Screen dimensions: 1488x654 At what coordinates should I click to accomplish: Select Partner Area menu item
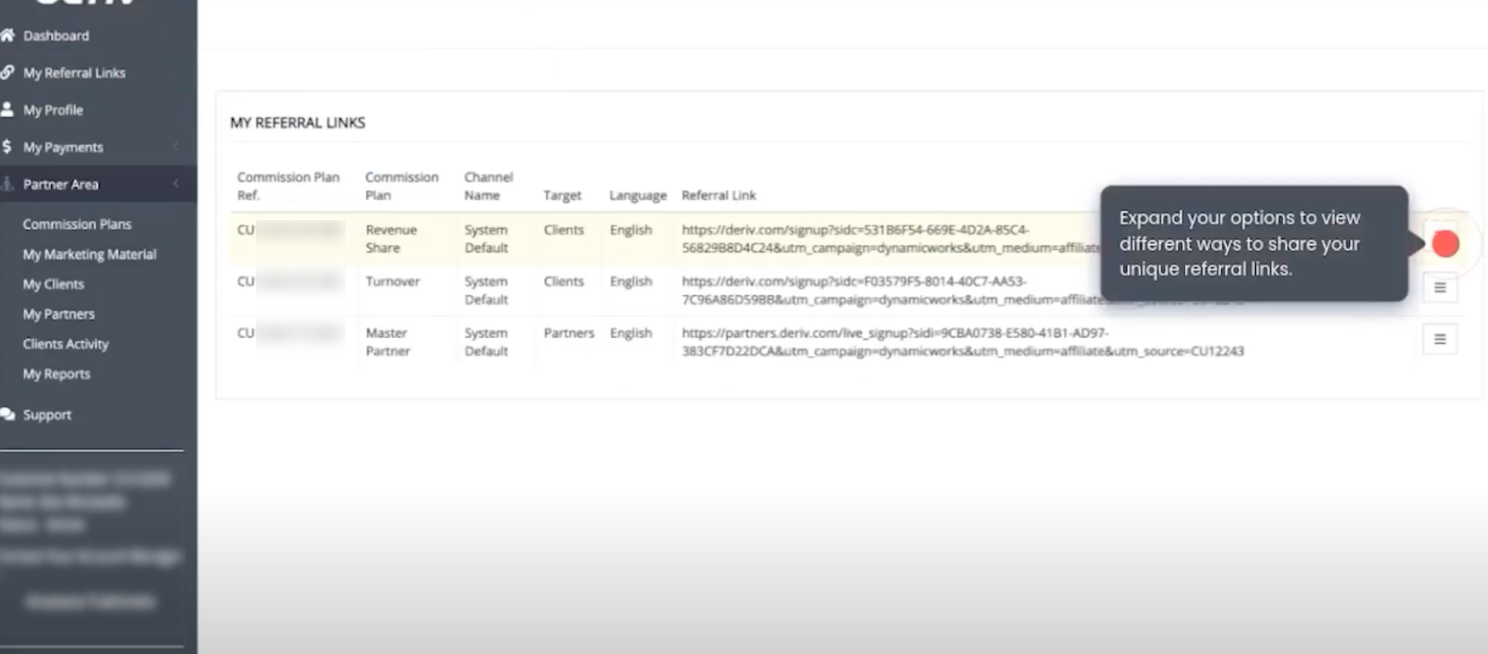[61, 184]
